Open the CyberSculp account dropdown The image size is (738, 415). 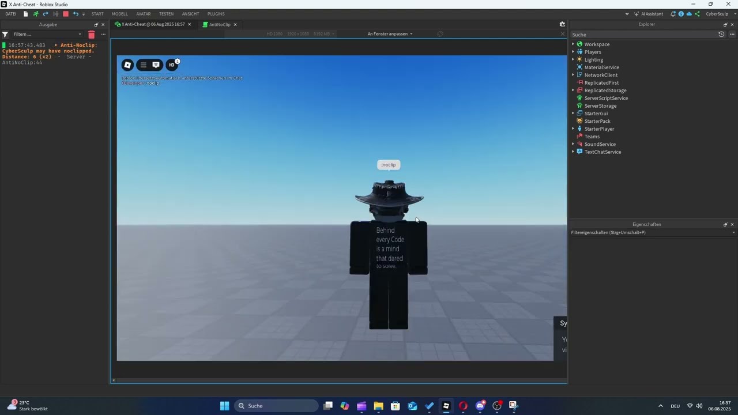coord(720,14)
